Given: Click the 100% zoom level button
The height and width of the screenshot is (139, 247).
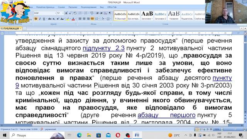Looking at the screenshot, I should [217, 129].
